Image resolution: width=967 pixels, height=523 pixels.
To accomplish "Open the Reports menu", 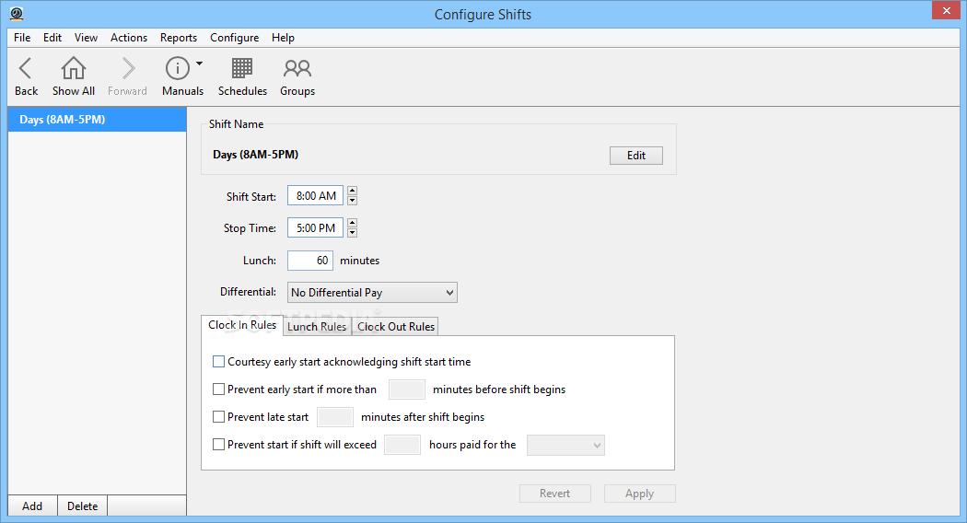I will point(179,38).
